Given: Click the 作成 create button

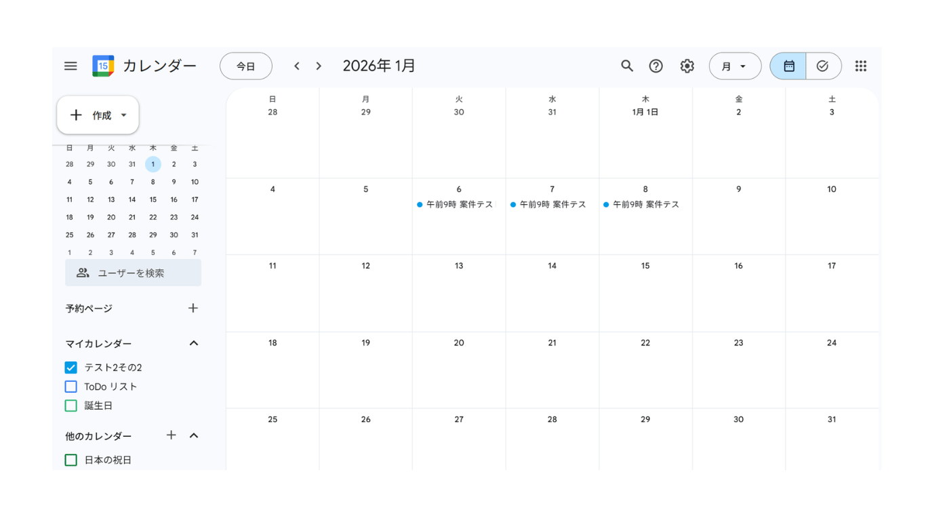Looking at the screenshot, I should pos(98,115).
